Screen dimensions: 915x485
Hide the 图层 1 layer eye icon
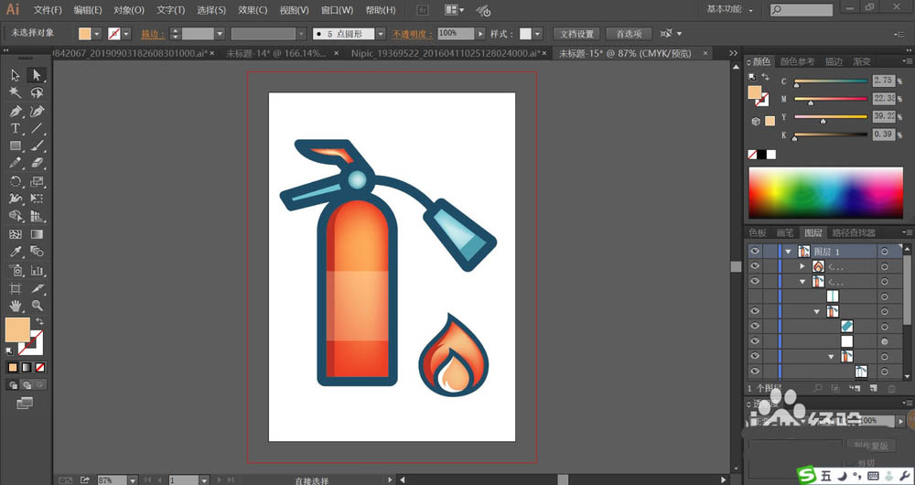pos(755,251)
